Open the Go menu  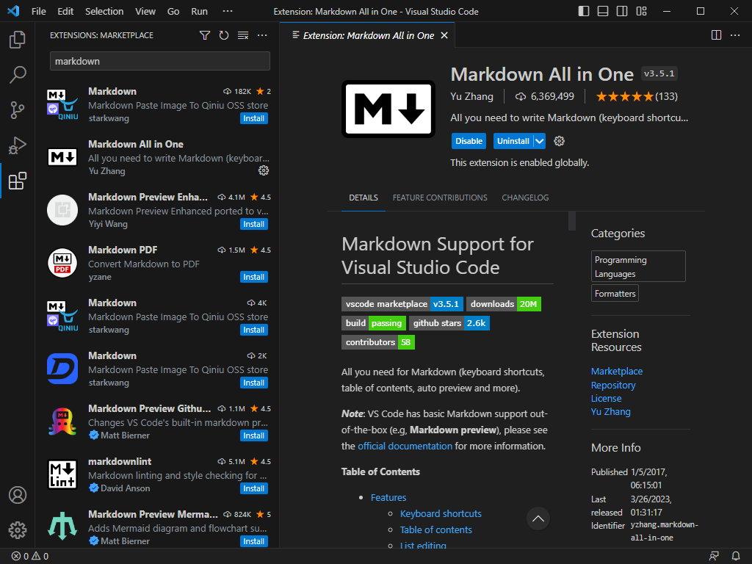tap(173, 11)
